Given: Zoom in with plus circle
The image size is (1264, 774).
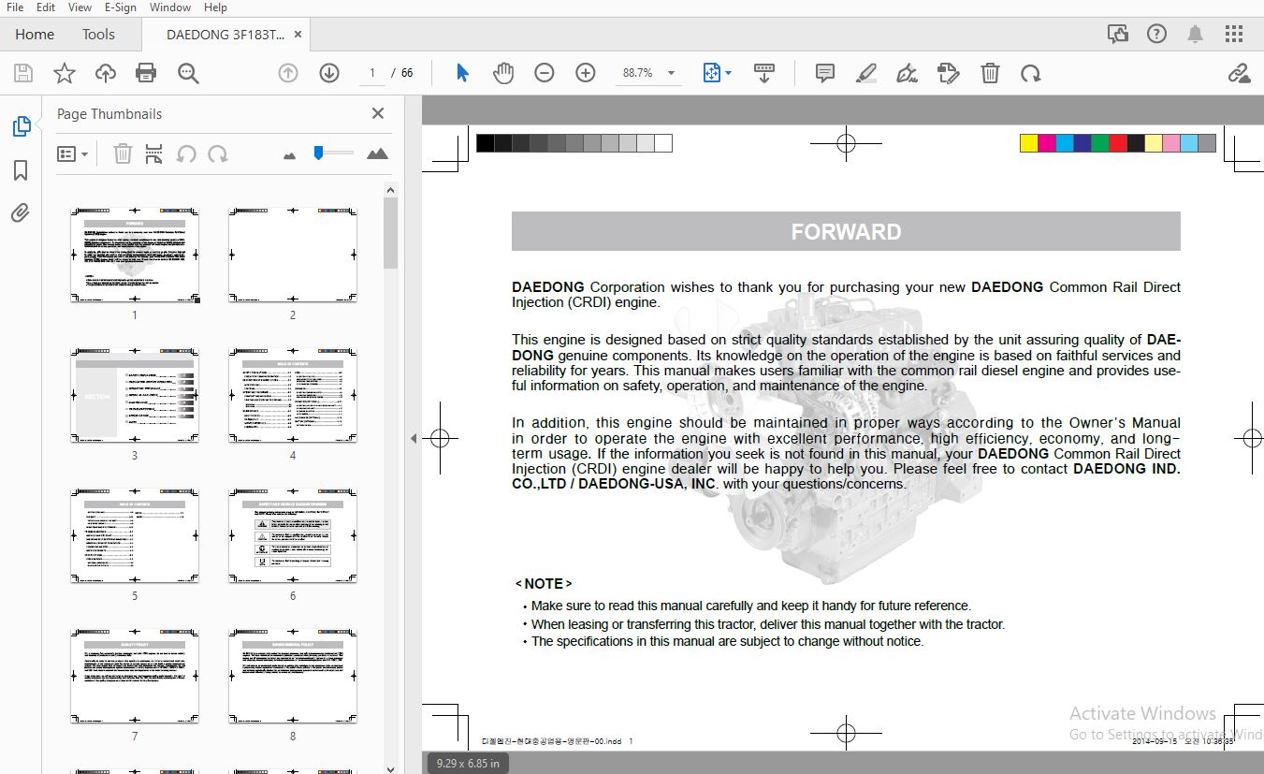Looking at the screenshot, I should point(586,73).
